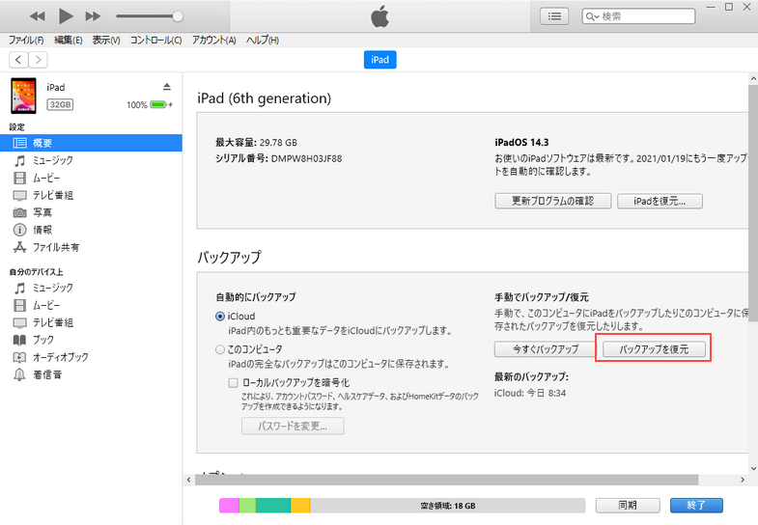The width and height of the screenshot is (758, 525).
Task: Click 終了 done button
Action: (x=696, y=505)
